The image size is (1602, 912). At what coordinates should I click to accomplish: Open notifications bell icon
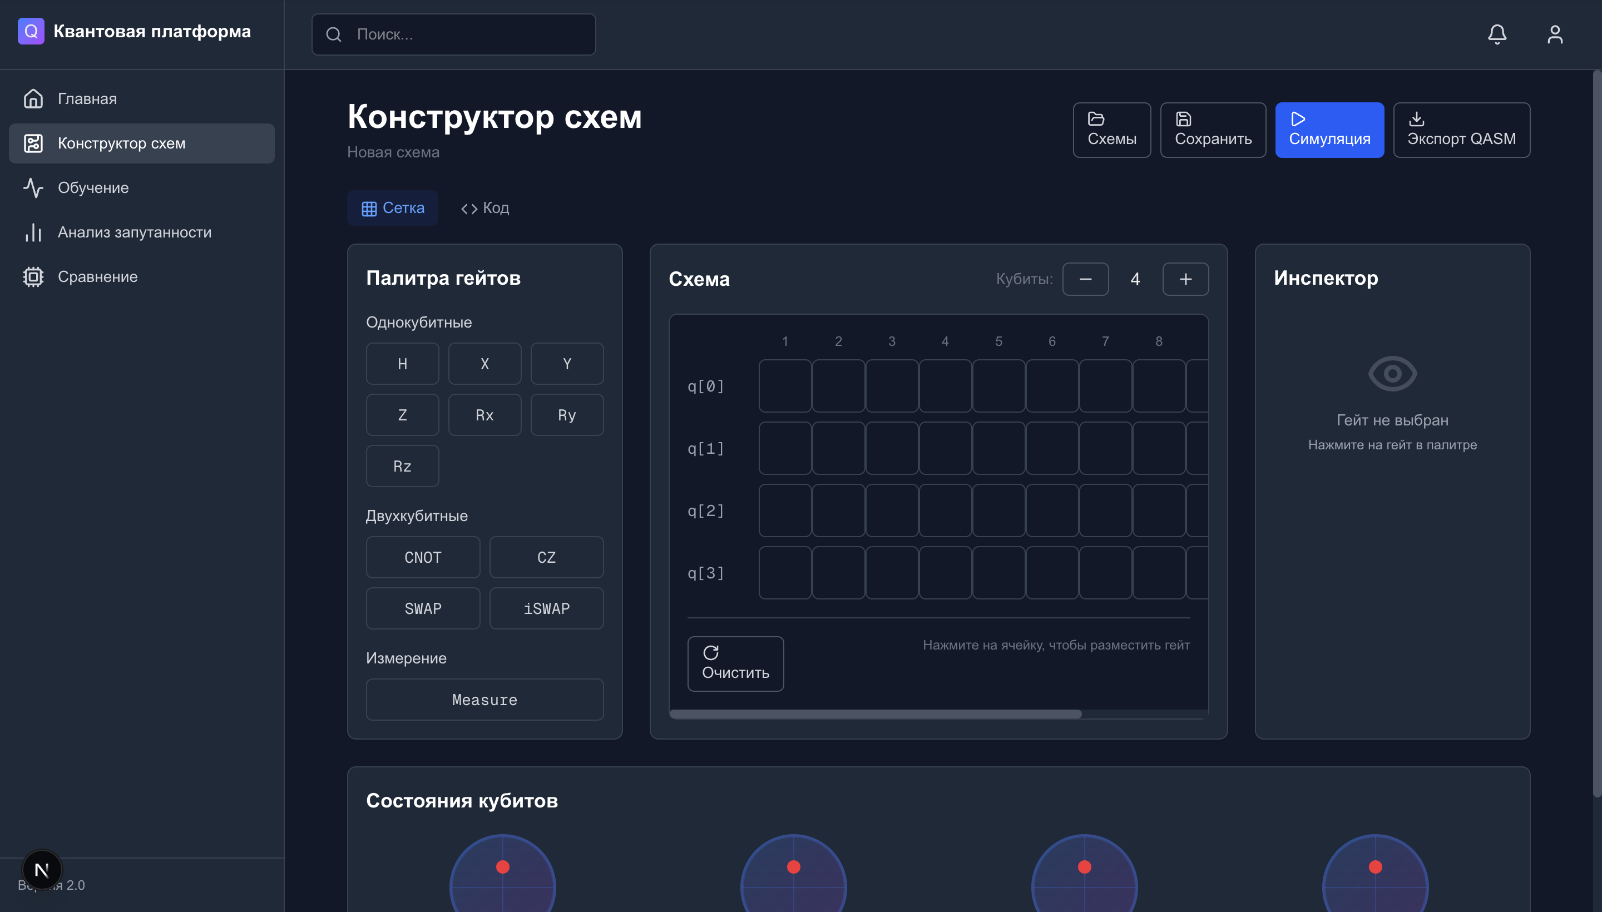click(1497, 34)
